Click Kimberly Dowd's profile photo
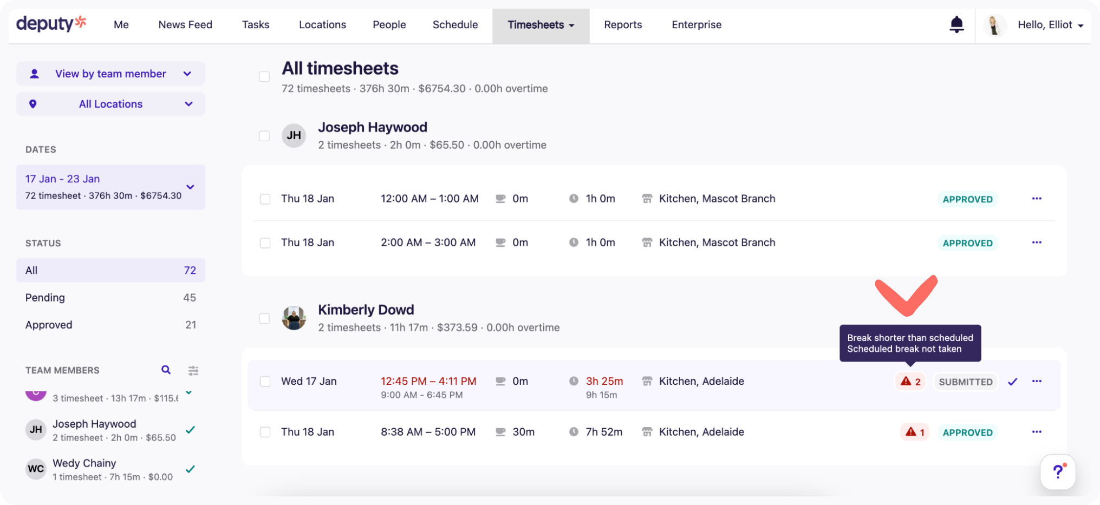 [x=294, y=318]
